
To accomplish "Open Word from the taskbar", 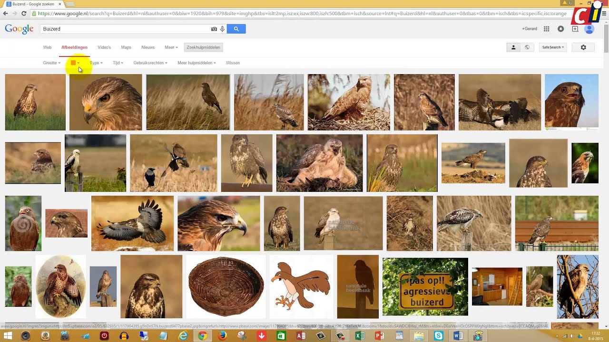I will point(458,336).
